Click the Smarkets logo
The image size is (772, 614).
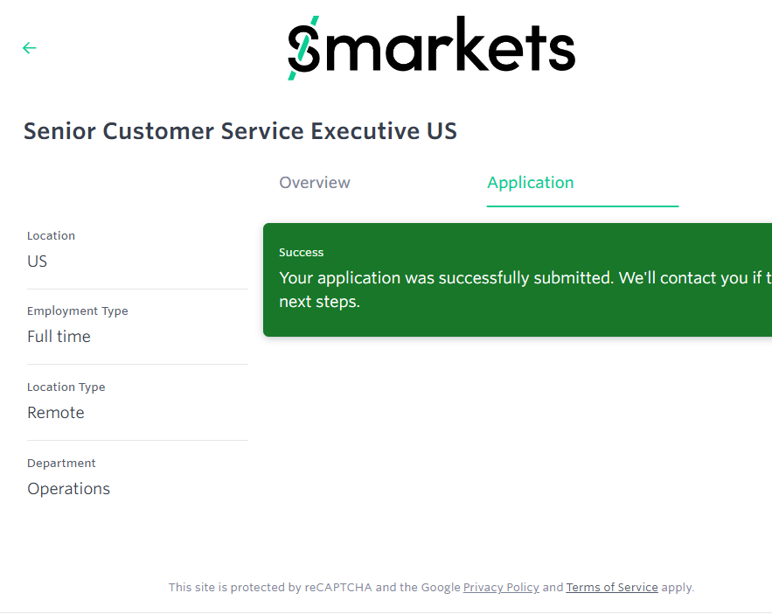432,48
